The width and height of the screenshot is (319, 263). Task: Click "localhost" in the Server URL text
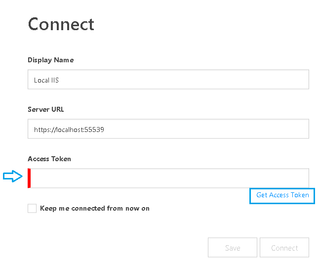point(69,130)
